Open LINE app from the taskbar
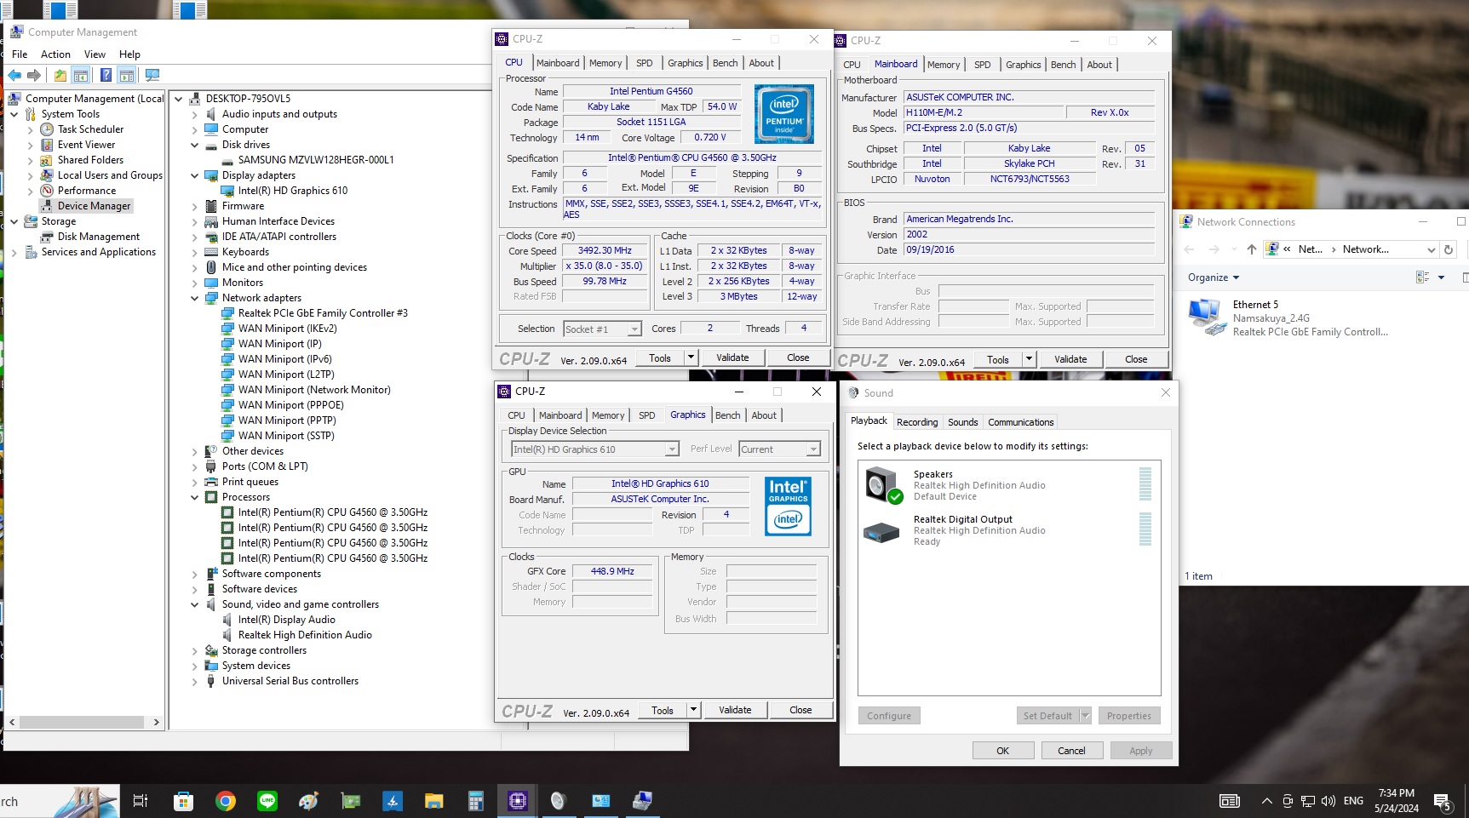The image size is (1469, 818). click(x=267, y=801)
